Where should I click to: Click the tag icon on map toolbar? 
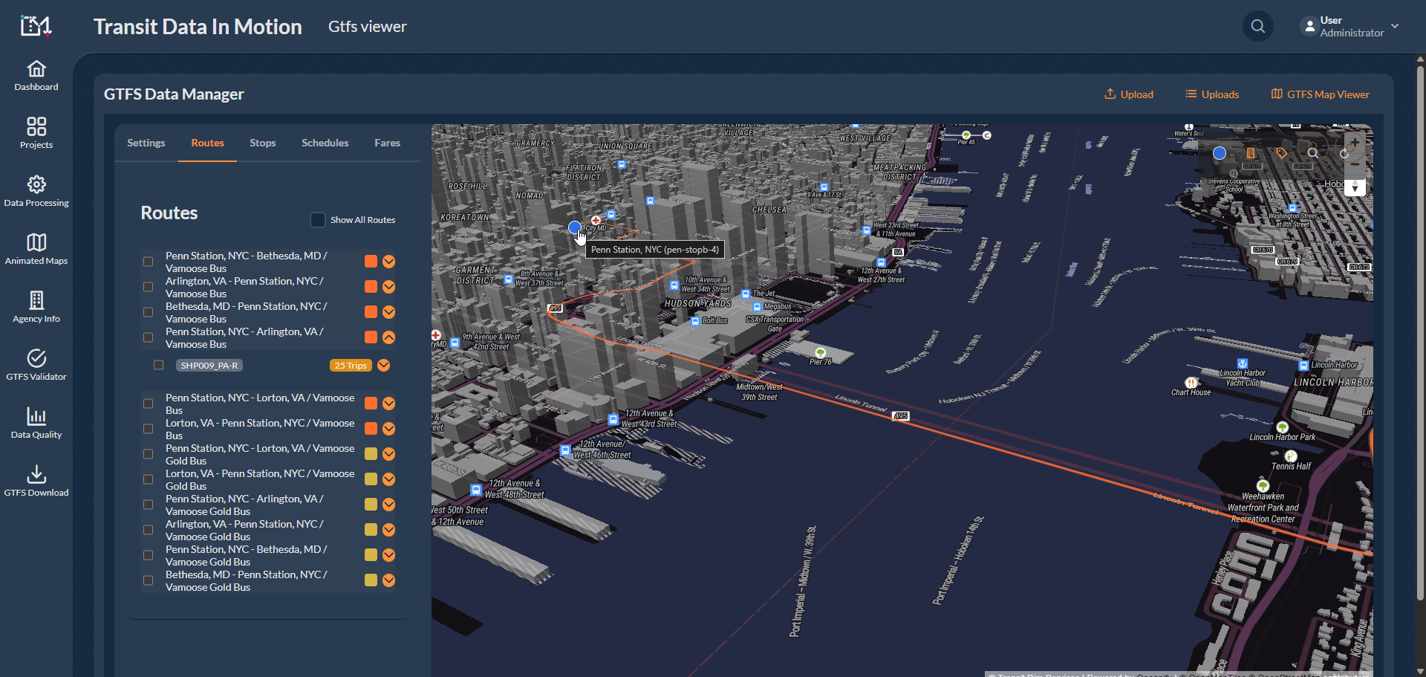coord(1282,153)
